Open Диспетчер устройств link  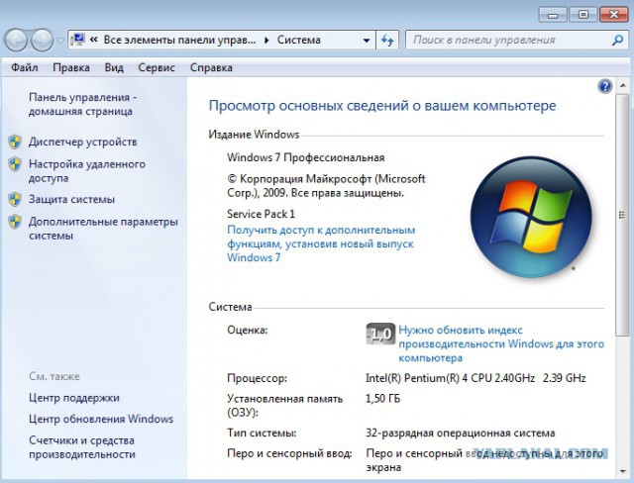point(83,142)
